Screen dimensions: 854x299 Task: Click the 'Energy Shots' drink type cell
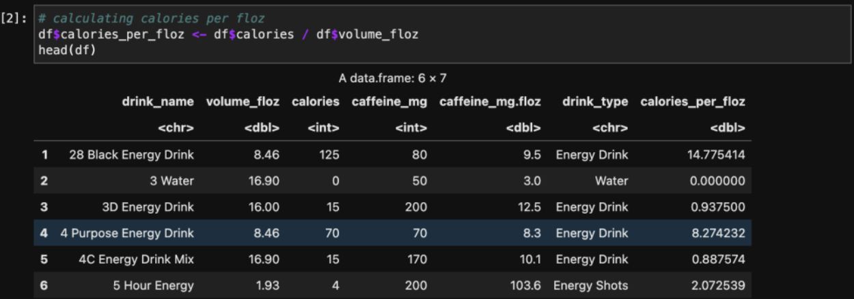click(591, 286)
